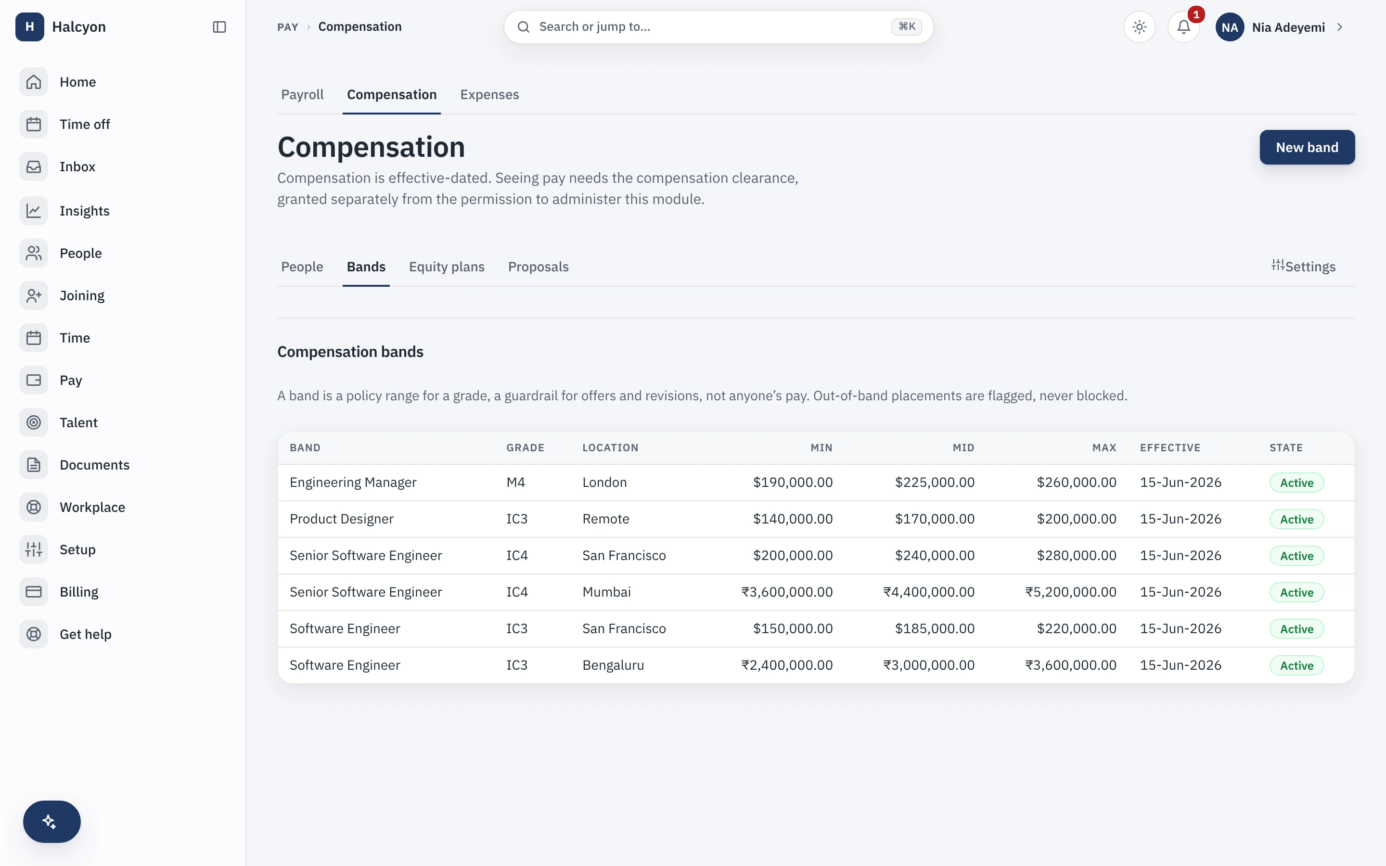Click the $280,000.00 max value
This screenshot has width=1386, height=866.
click(1077, 555)
